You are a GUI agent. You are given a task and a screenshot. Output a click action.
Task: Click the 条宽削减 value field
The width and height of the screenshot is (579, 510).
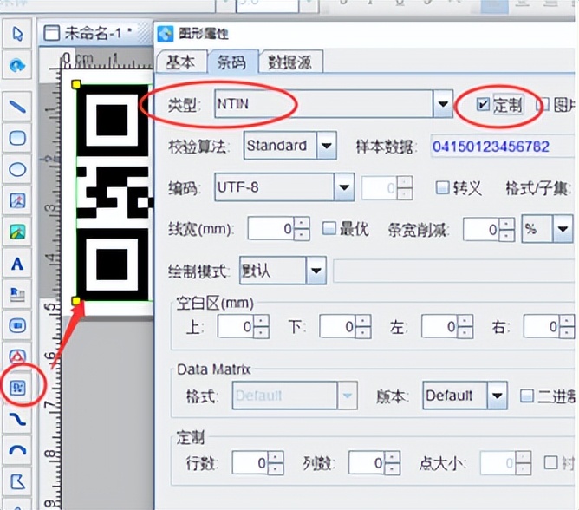[482, 230]
